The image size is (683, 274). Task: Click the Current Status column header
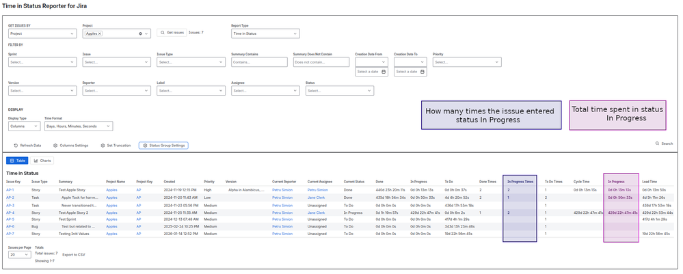tap(354, 181)
